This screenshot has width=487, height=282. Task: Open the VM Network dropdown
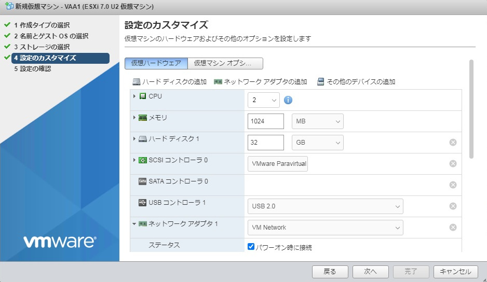(325, 228)
